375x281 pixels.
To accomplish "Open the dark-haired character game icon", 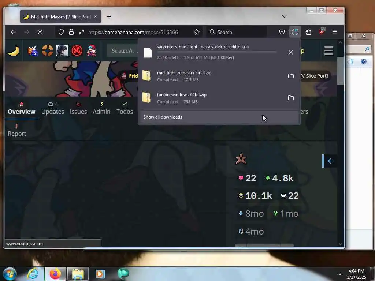I will tap(62, 50).
